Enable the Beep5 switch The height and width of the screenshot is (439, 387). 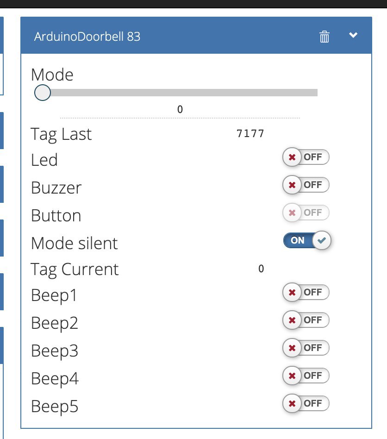click(306, 403)
